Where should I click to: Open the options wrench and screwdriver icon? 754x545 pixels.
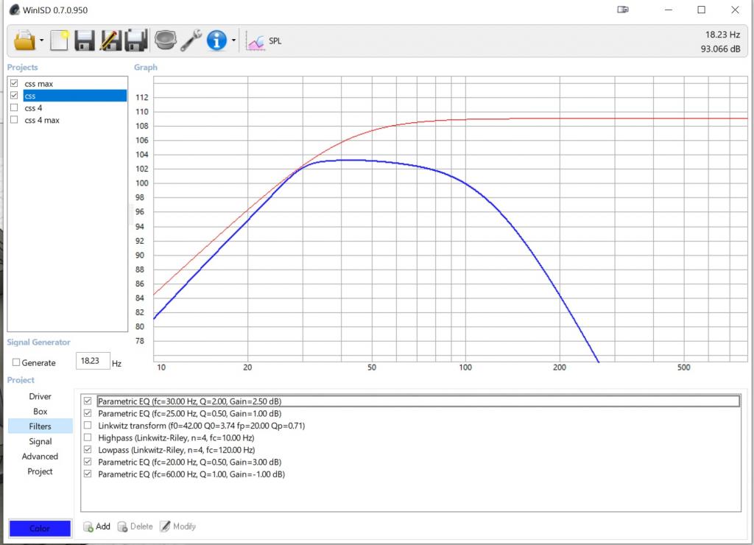[x=191, y=41]
